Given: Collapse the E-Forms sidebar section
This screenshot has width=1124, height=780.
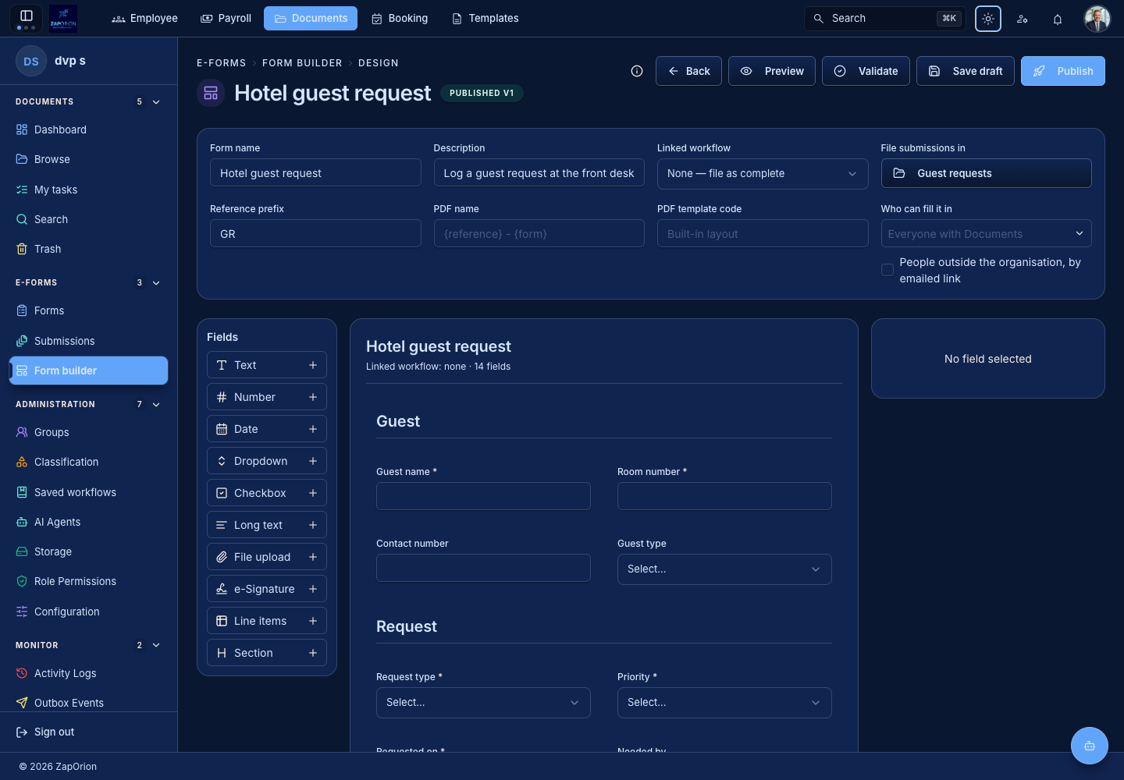Looking at the screenshot, I should 156,283.
